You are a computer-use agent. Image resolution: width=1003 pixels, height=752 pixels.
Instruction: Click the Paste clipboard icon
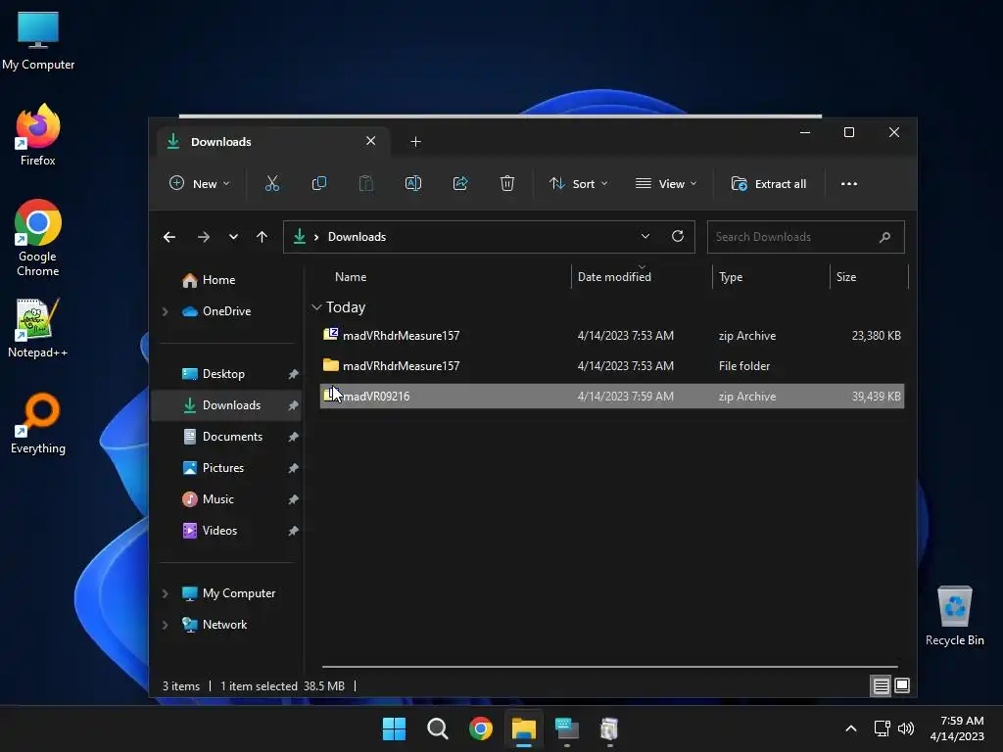point(366,183)
